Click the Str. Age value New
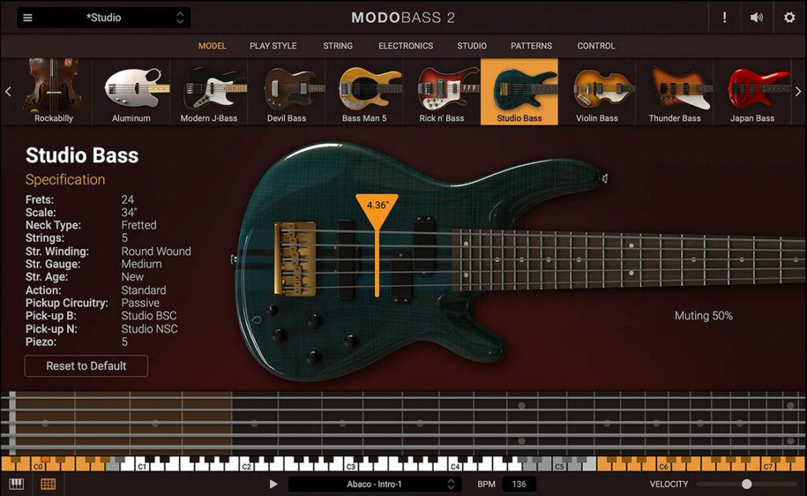807x496 pixels. click(132, 277)
